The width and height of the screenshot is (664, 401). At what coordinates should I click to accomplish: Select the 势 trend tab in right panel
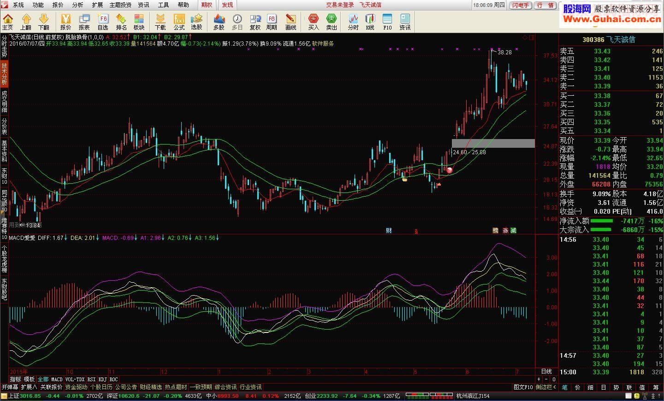[x=617, y=388]
